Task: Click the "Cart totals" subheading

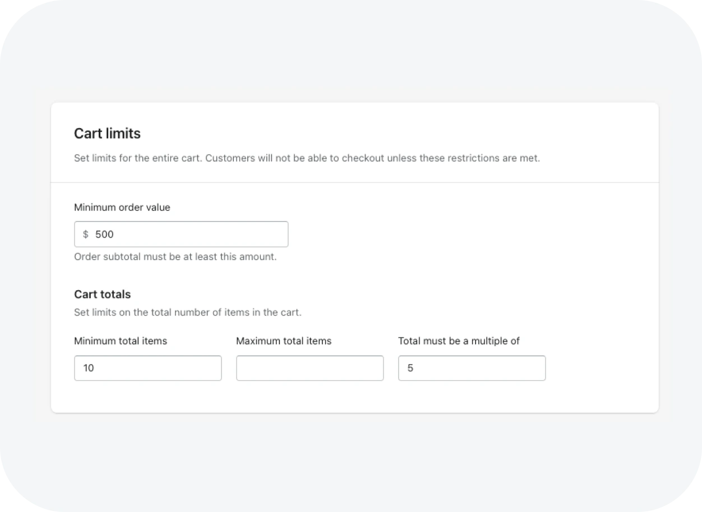Action: click(x=103, y=294)
